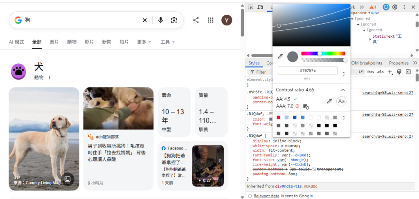Click the rendering emulations paintbrush icon
Viewport: 419px width, 199px height.
coord(399,72)
